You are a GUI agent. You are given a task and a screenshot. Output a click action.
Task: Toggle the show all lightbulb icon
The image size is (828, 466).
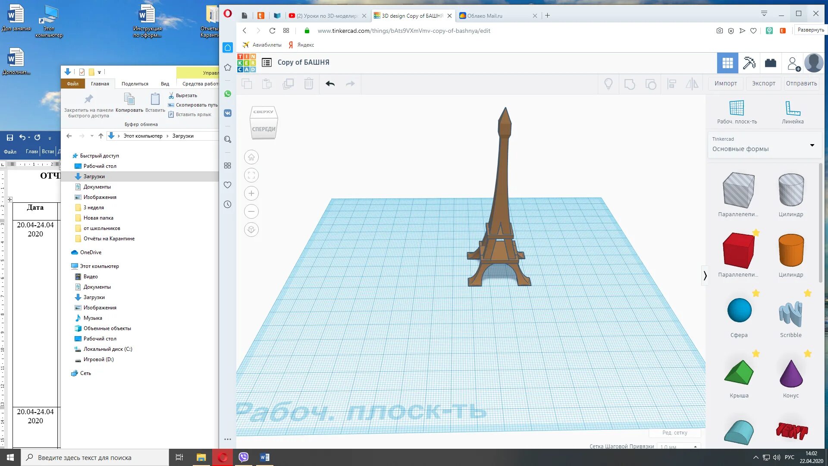608,84
